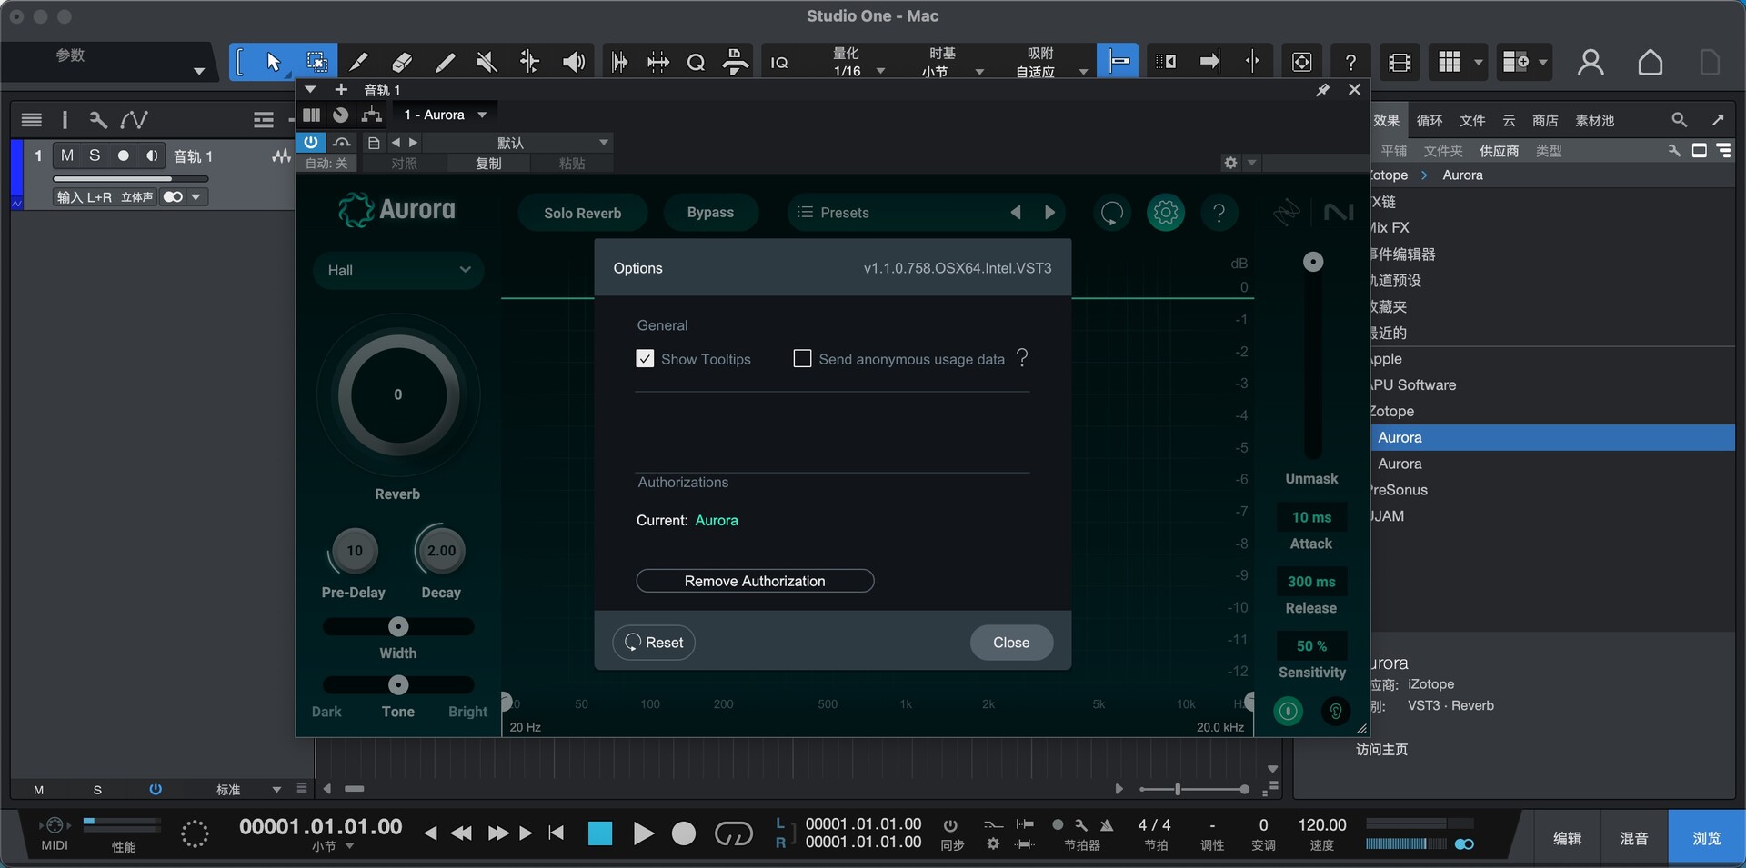The image size is (1746, 868).
Task: Toggle the loop transport button
Action: click(x=733, y=833)
